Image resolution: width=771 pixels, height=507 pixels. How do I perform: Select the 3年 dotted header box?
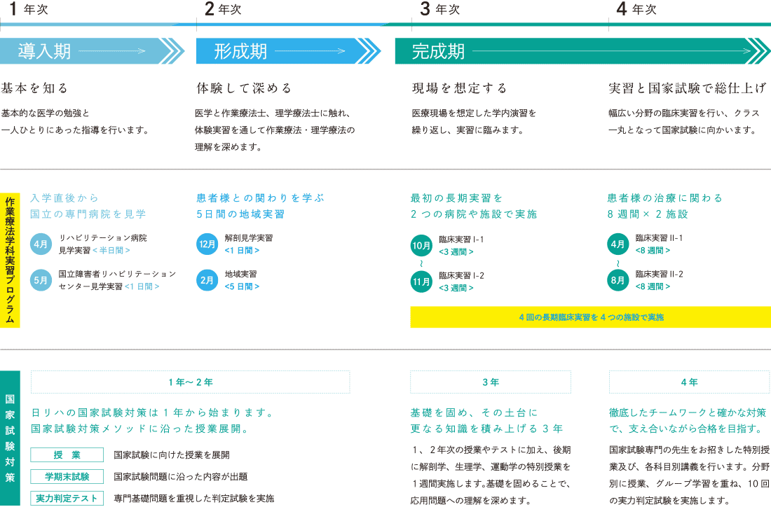tap(491, 382)
